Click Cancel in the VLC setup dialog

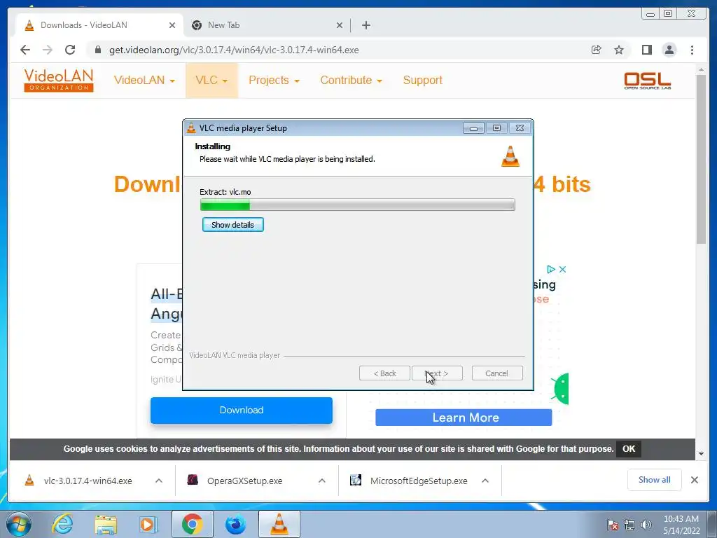(x=496, y=373)
